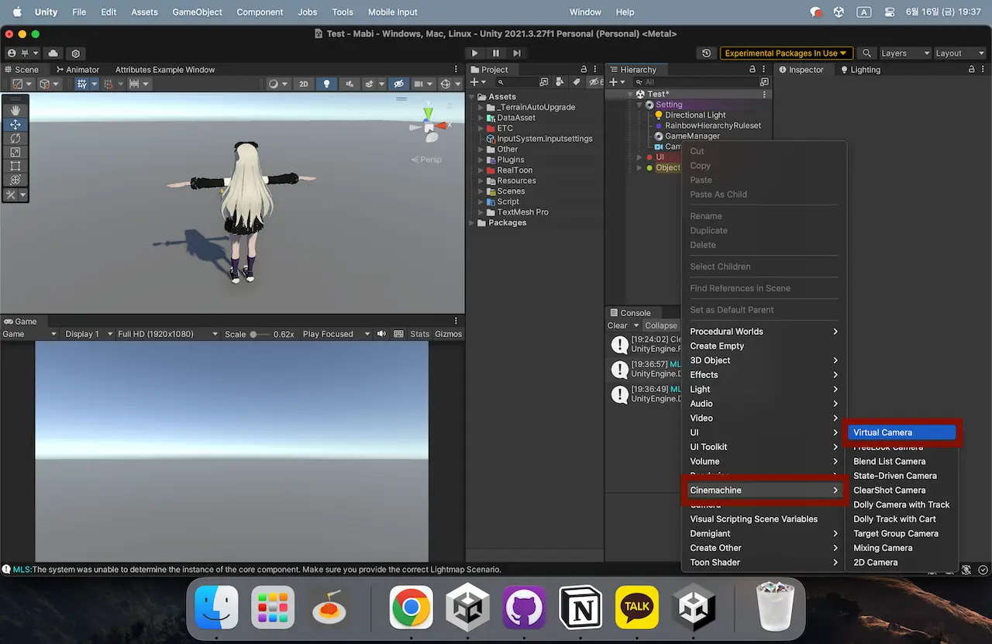Click the cloud services icon
Viewport: 992px width, 644px height.
tap(53, 53)
